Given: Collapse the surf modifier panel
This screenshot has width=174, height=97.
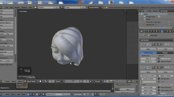Looking at the screenshot, I should pyautogui.click(x=141, y=44).
